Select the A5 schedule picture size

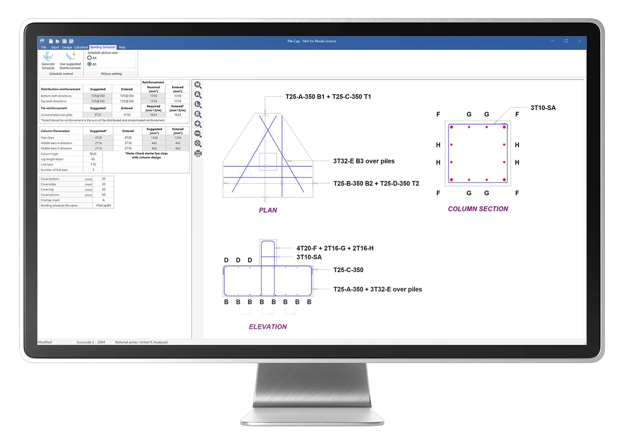click(89, 64)
